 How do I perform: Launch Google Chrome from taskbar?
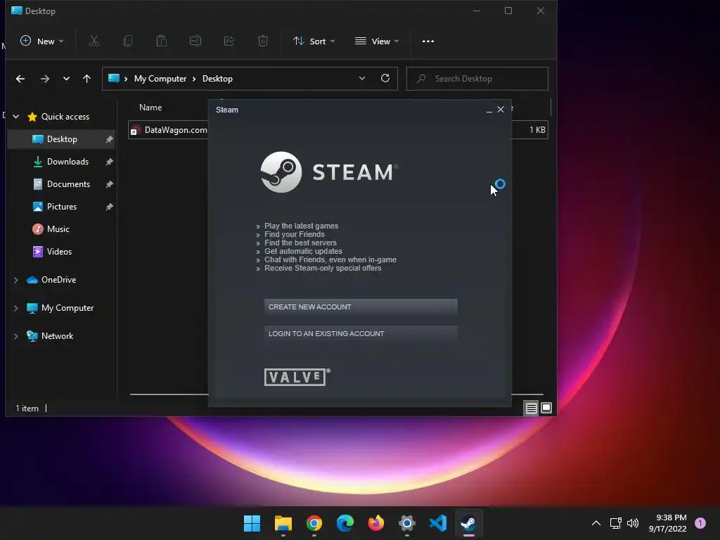[314, 523]
